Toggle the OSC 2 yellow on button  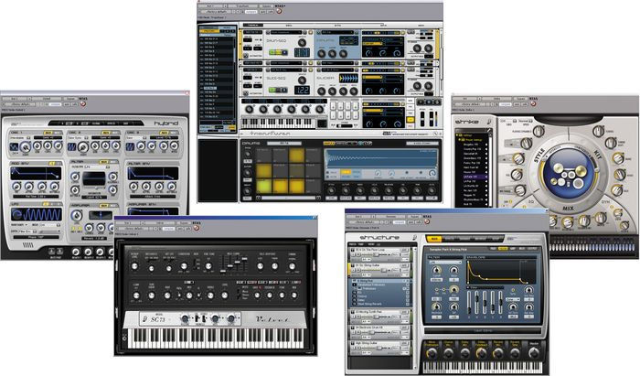click(x=106, y=133)
